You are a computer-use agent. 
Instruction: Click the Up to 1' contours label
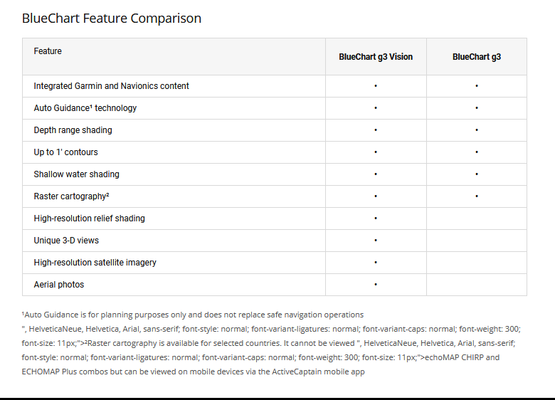[x=65, y=152]
